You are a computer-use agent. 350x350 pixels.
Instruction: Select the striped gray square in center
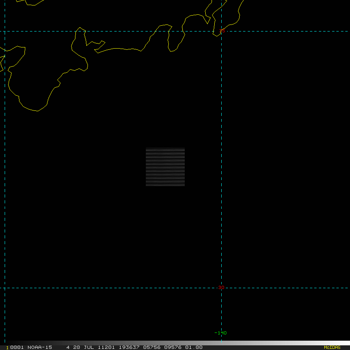click(165, 167)
